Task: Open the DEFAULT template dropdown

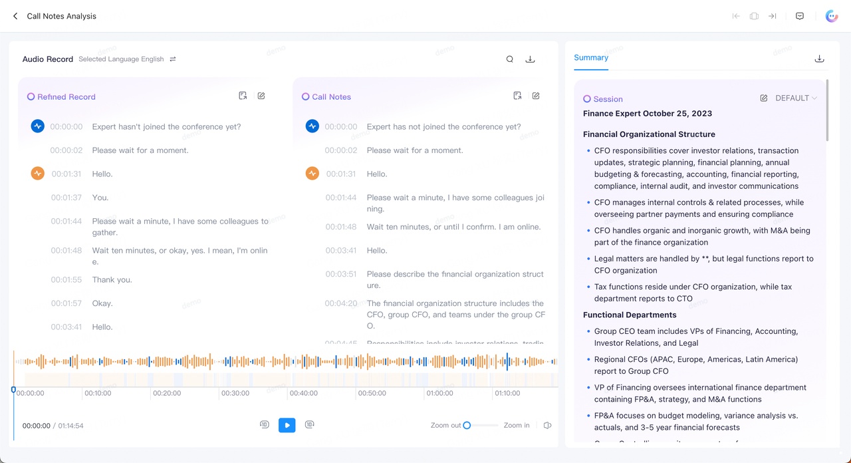Action: click(x=796, y=98)
